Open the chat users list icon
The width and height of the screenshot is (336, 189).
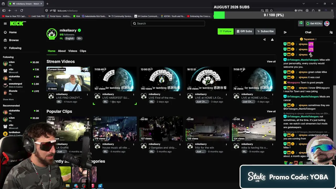(331, 32)
